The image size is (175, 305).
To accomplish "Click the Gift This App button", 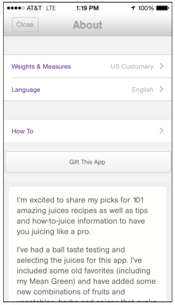I will [x=88, y=162].
